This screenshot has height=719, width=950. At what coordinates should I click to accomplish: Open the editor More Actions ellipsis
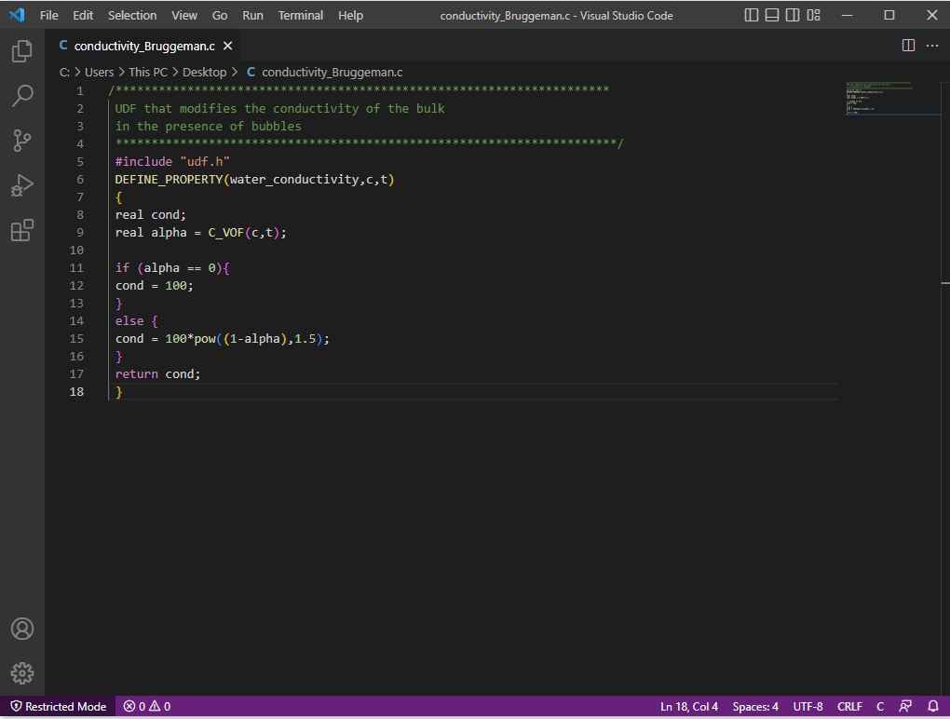coord(932,46)
